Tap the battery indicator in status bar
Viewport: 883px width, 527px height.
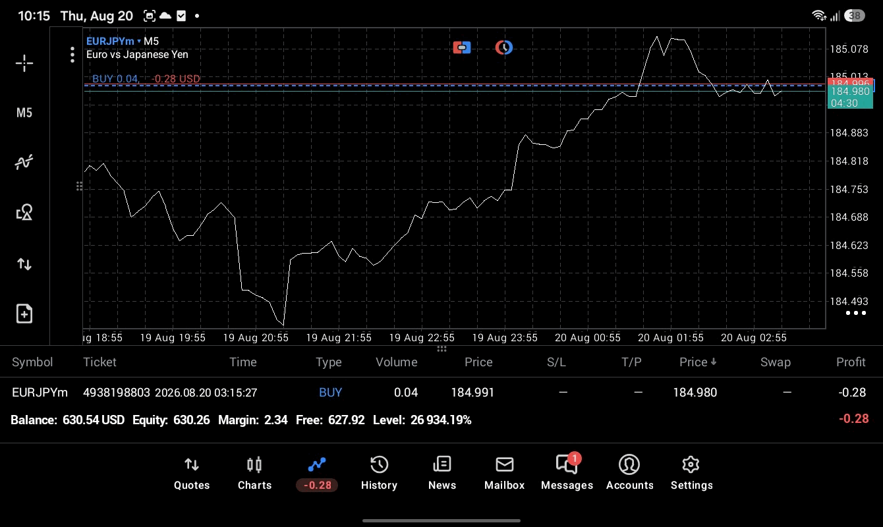(855, 15)
